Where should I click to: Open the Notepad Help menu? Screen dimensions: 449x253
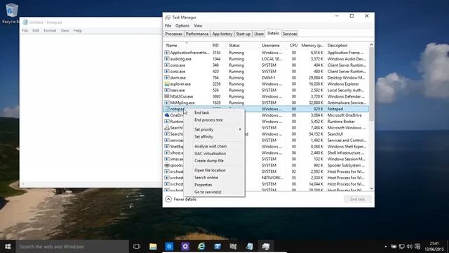click(x=78, y=31)
